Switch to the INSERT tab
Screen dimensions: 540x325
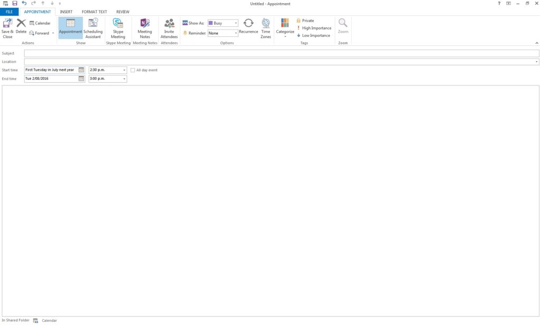click(x=66, y=12)
